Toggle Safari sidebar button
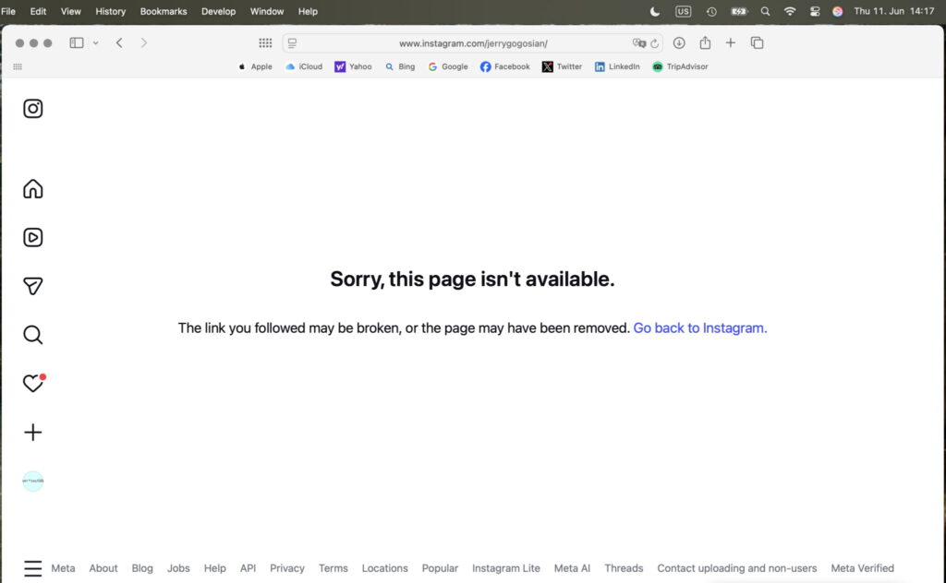Screen dimensions: 946x583 coord(77,42)
